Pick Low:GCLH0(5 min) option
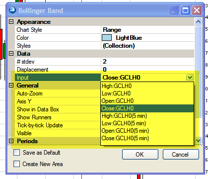 [x=147, y=123]
